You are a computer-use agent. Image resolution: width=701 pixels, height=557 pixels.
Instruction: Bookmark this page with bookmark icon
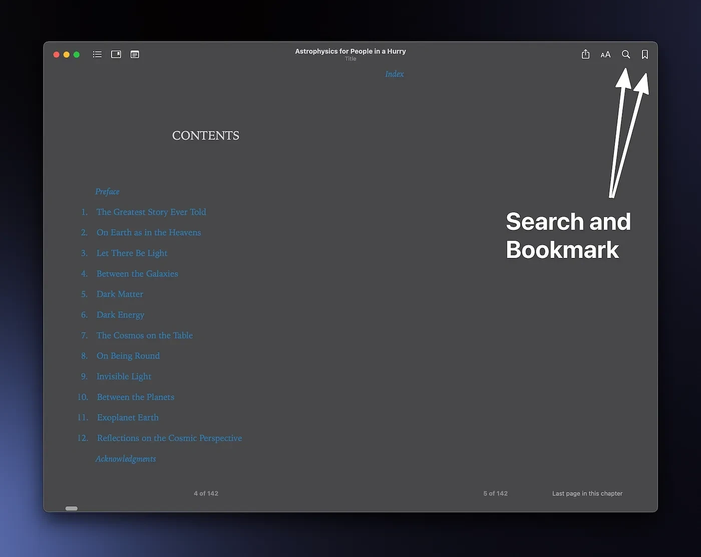tap(645, 55)
